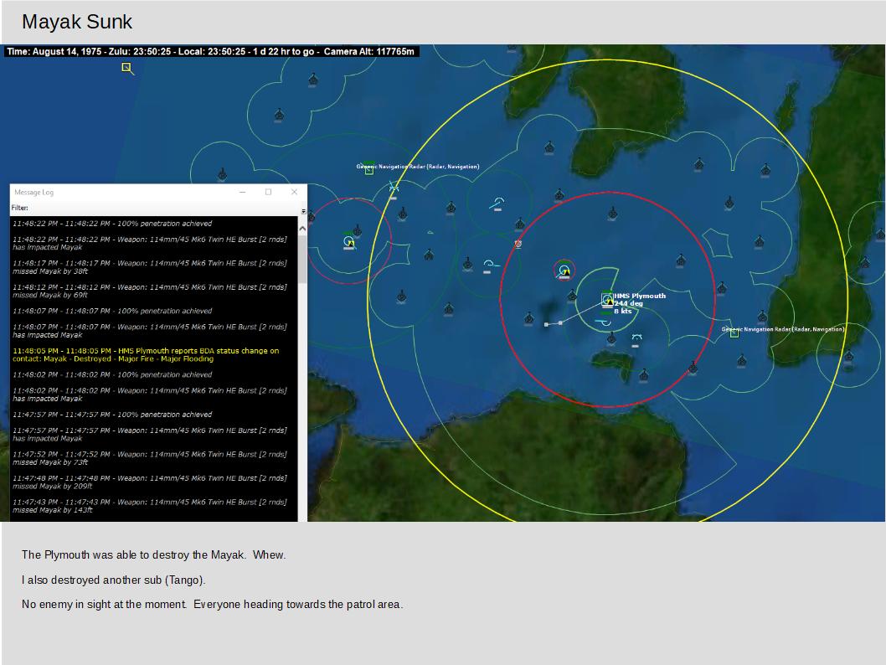Select the 'missed Mayak by 209ft' log entry
Viewport: 886px width, 665px height.
coord(150,482)
